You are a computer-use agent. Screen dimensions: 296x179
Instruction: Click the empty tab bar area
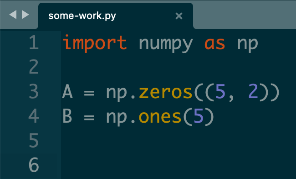(x=245, y=15)
